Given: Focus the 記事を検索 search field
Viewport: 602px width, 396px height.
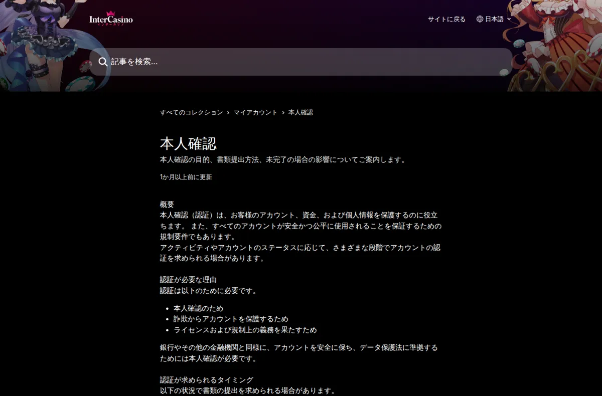Looking at the screenshot, I should tap(301, 62).
